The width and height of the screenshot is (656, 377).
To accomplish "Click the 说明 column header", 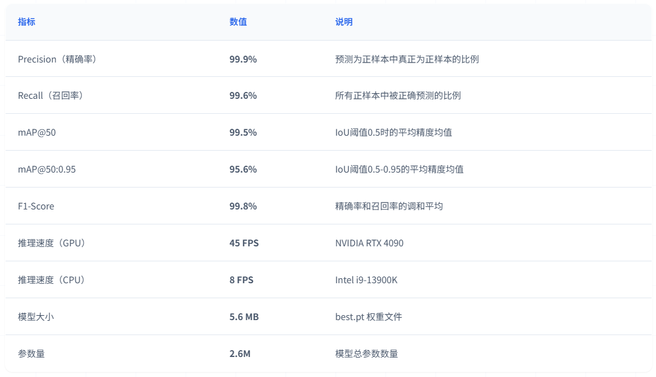I will click(344, 22).
